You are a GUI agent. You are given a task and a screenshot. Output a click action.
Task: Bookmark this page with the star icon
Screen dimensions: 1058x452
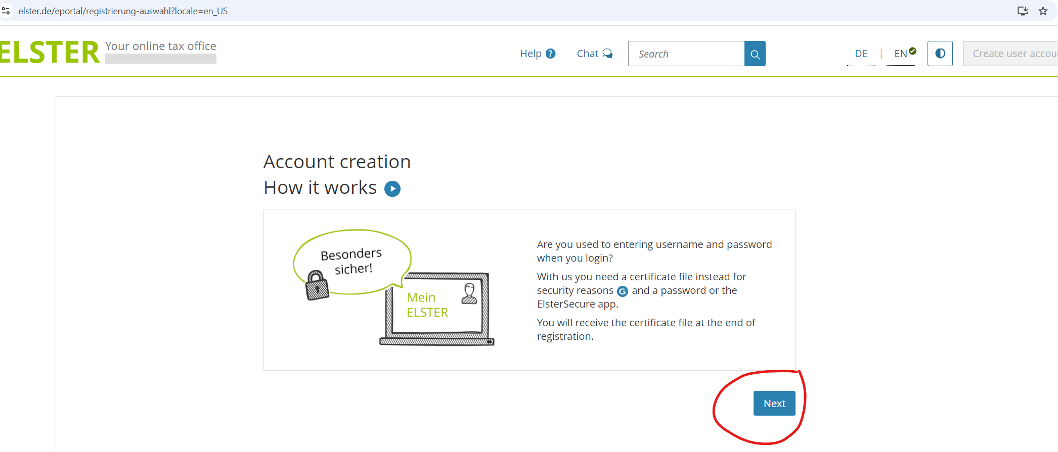(1043, 11)
